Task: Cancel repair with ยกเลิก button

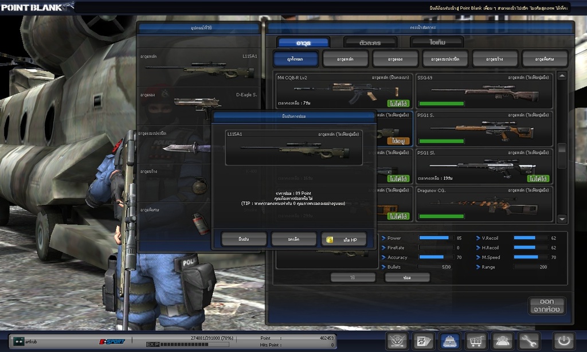Action: pyautogui.click(x=293, y=239)
